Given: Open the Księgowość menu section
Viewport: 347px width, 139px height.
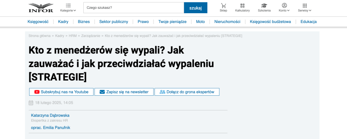Looking at the screenshot, I should [x=38, y=22].
